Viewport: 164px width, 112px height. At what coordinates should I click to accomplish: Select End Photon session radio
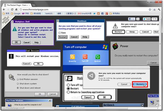click(18, 79)
